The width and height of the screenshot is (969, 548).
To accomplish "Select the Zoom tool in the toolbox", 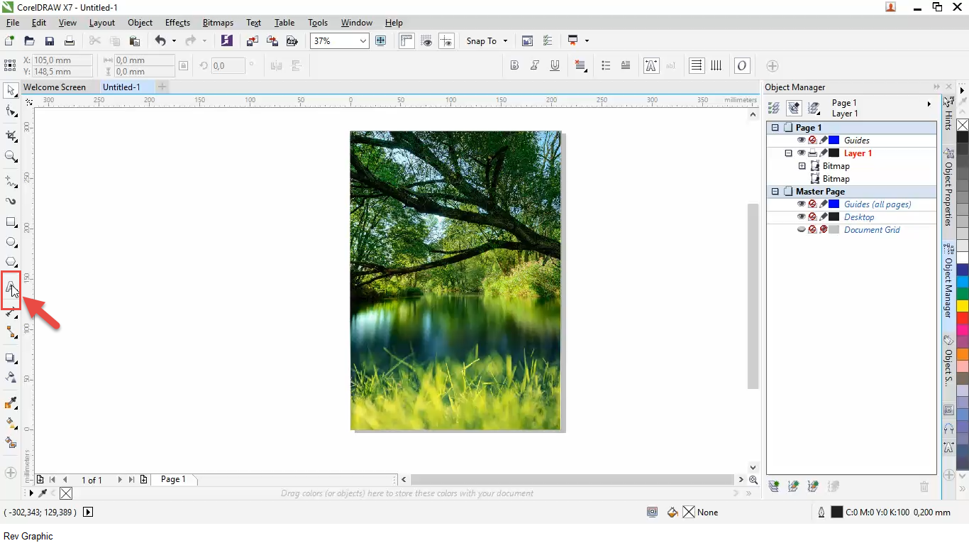I will (11, 156).
